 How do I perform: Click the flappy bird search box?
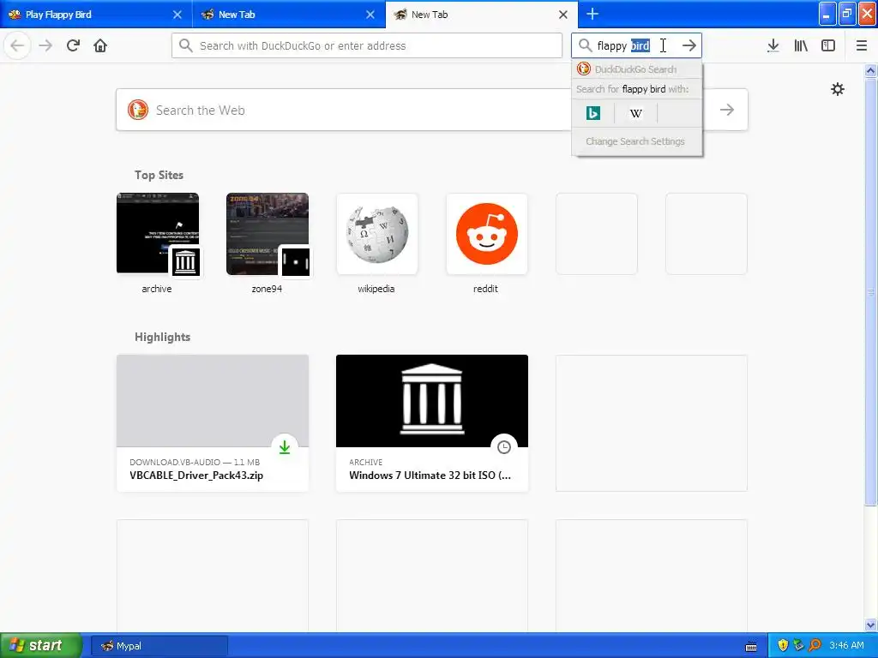636,45
